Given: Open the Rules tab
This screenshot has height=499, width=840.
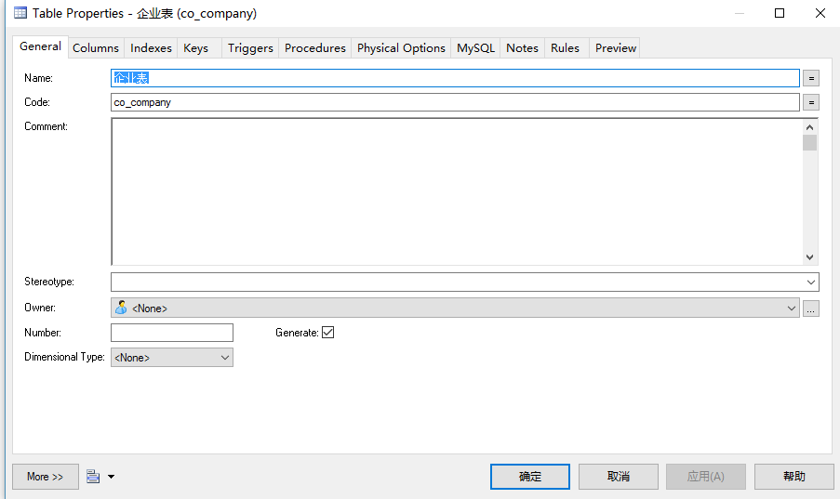Looking at the screenshot, I should (x=566, y=48).
